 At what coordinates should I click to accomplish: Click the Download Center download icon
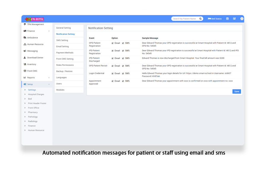click(x=25, y=58)
